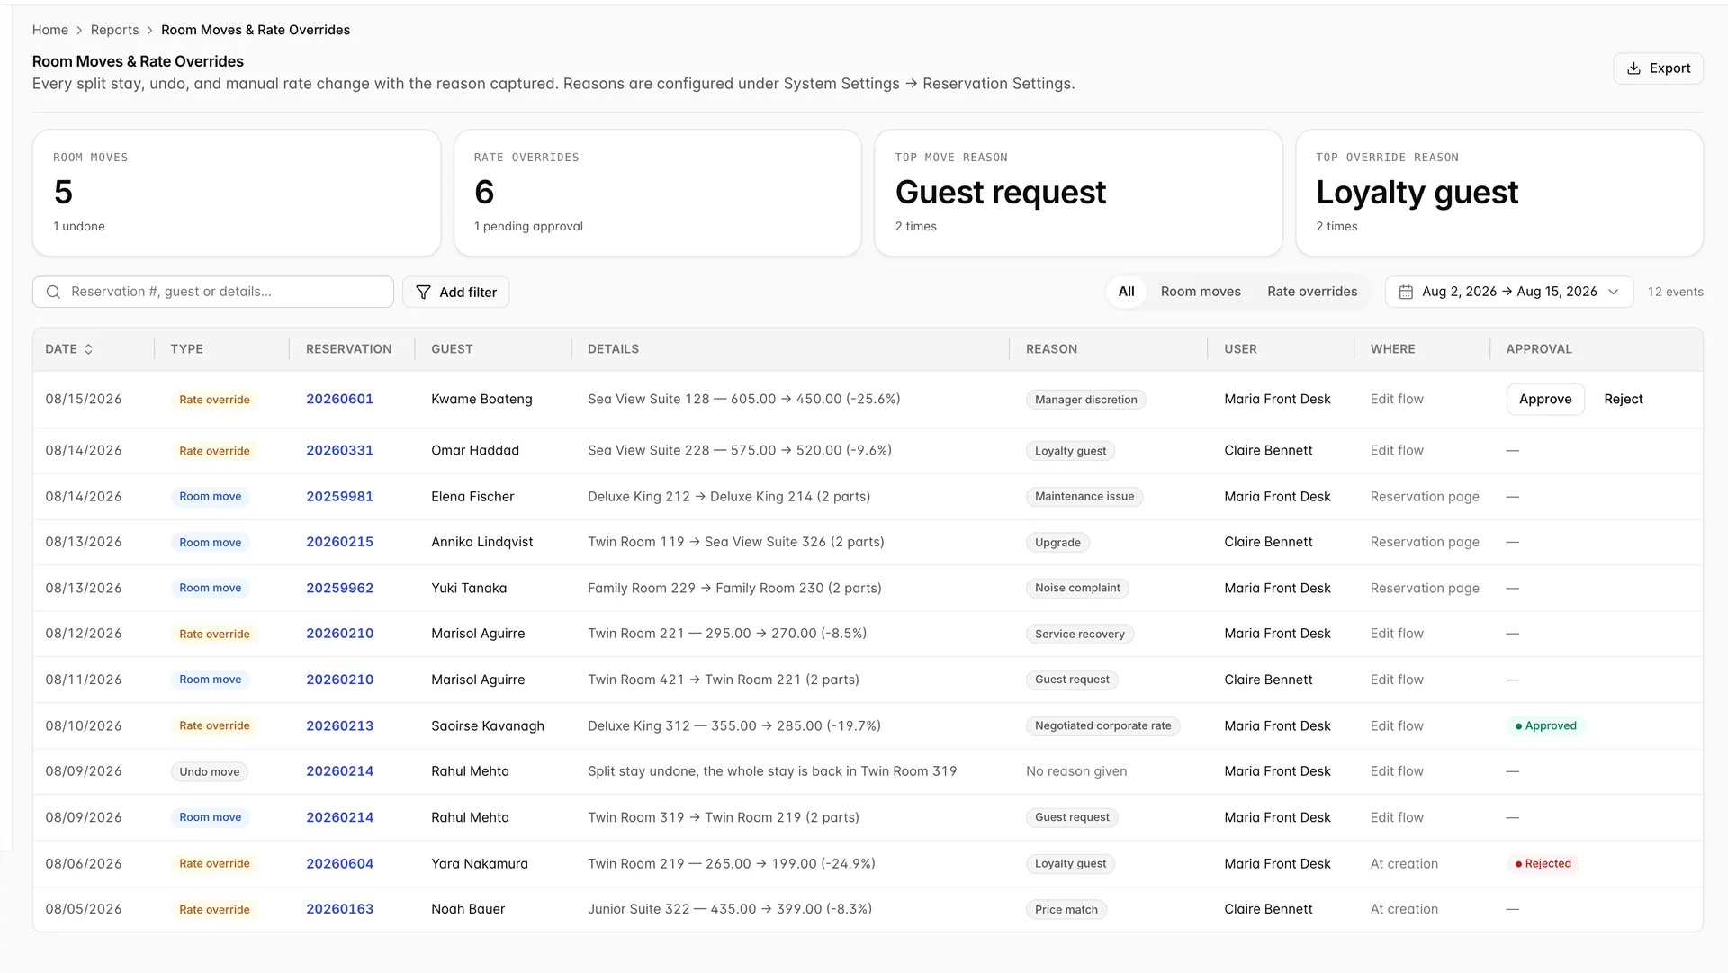Click Negotiated corporate rate tag
This screenshot has width=1728, height=973.
tap(1102, 726)
